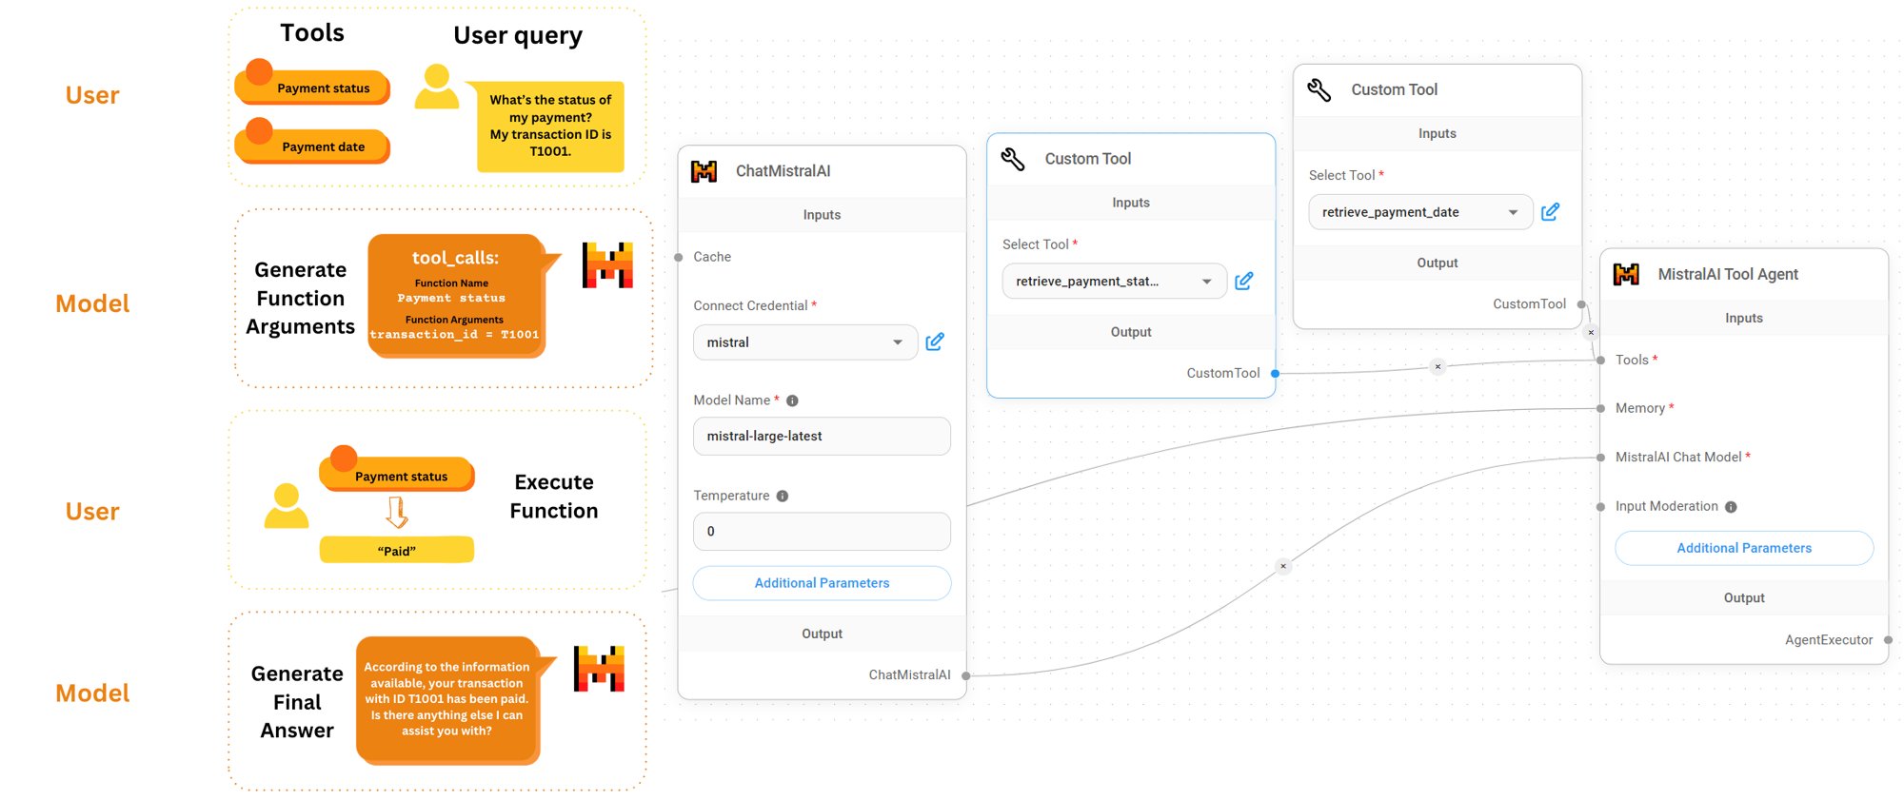Delete the edge from retrieve_payment_stat tool to Tools
The image size is (1904, 800).
click(x=1438, y=366)
